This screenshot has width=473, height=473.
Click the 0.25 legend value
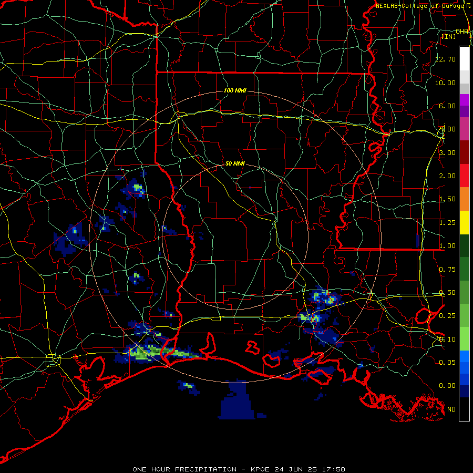(x=447, y=316)
